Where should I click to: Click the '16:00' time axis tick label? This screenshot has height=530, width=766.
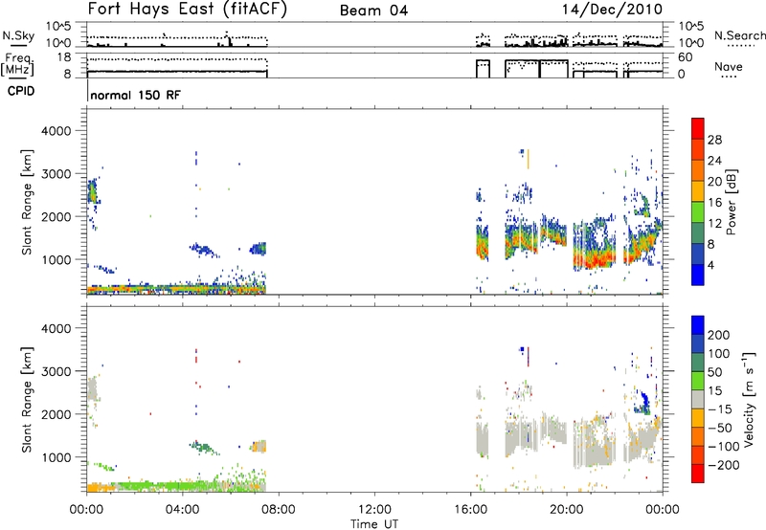pyautogui.click(x=470, y=510)
